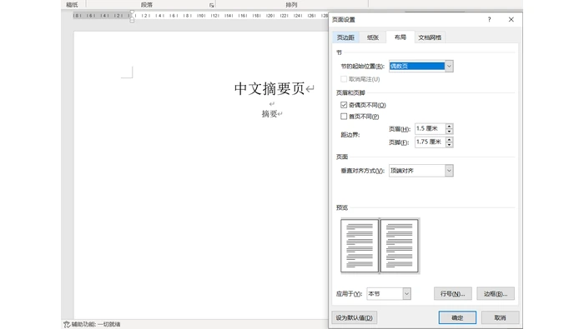Click the accessibility status icon
Image resolution: width=584 pixels, height=329 pixels.
click(67, 325)
